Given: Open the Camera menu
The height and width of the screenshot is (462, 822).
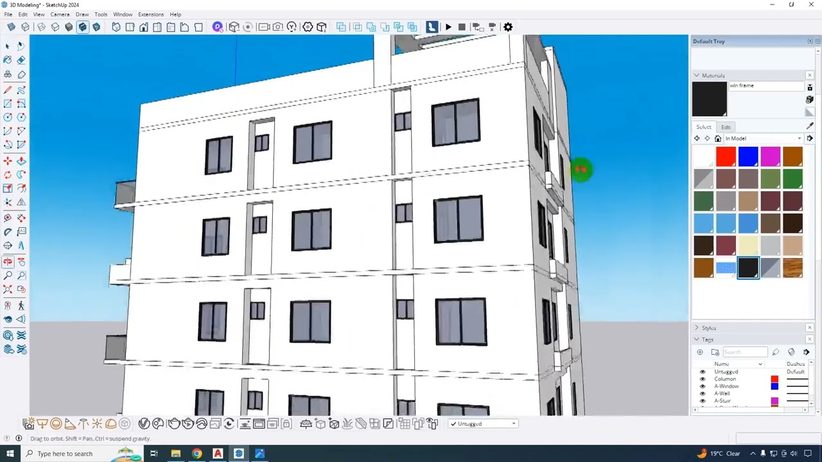Looking at the screenshot, I should tap(60, 14).
